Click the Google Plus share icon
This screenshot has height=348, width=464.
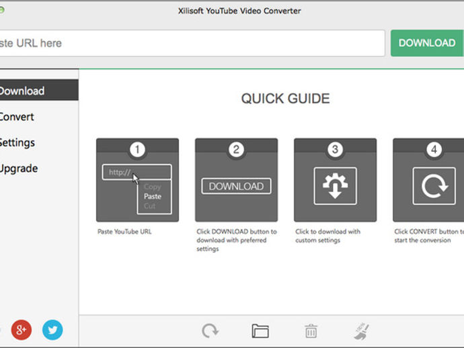coord(22,330)
